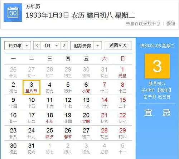Viewport: 179px width, 159px height.
Task: Select greyed February 5 十一
Action: (x=122, y=149)
